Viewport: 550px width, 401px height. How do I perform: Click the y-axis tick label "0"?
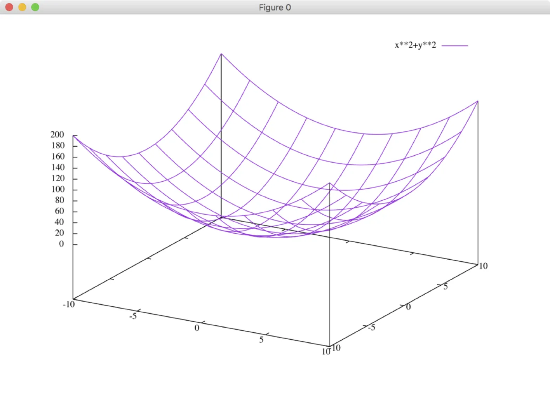pyautogui.click(x=408, y=307)
